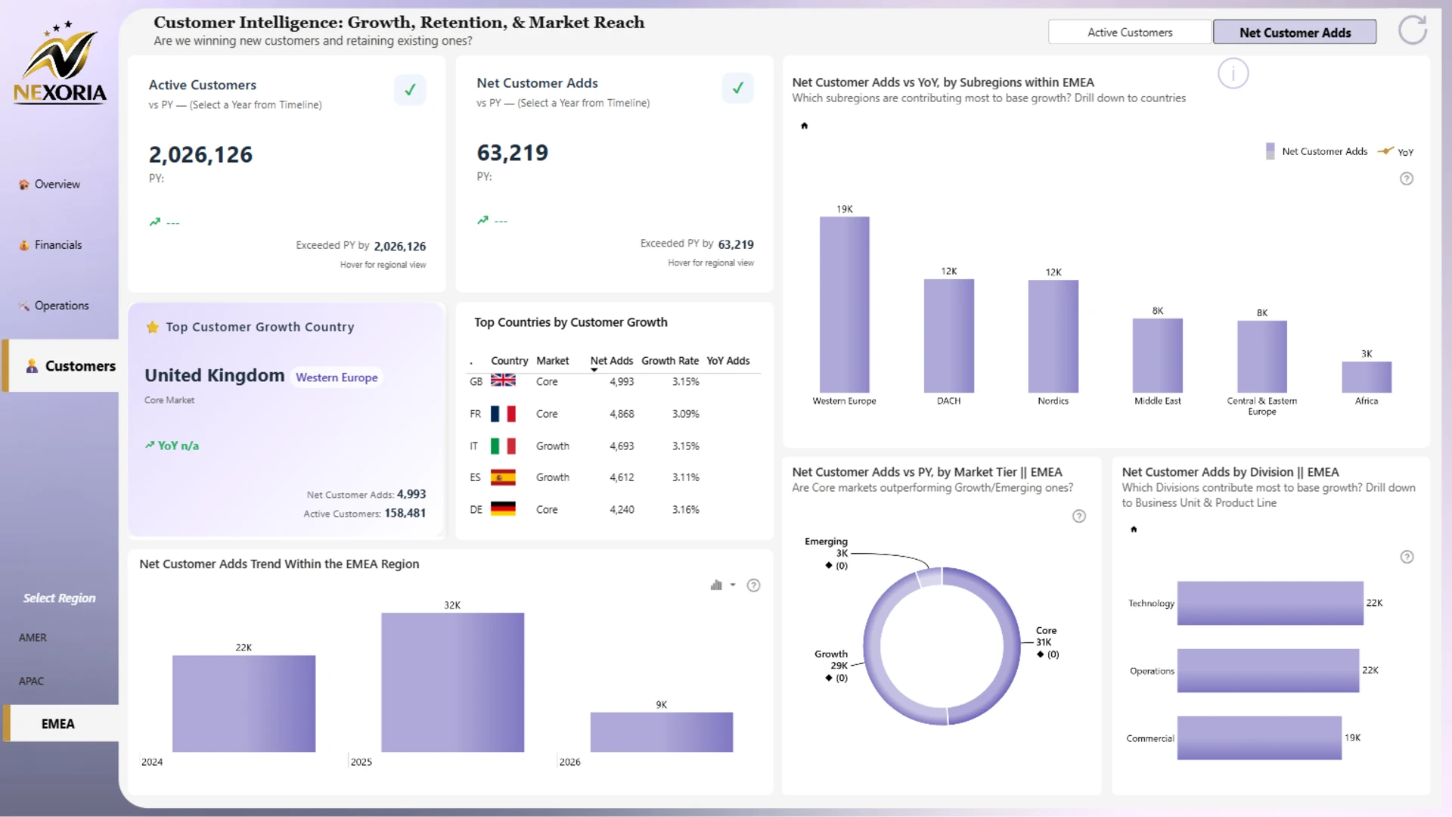Open help icon in Division chart
Image resolution: width=1452 pixels, height=817 pixels.
(x=1407, y=557)
